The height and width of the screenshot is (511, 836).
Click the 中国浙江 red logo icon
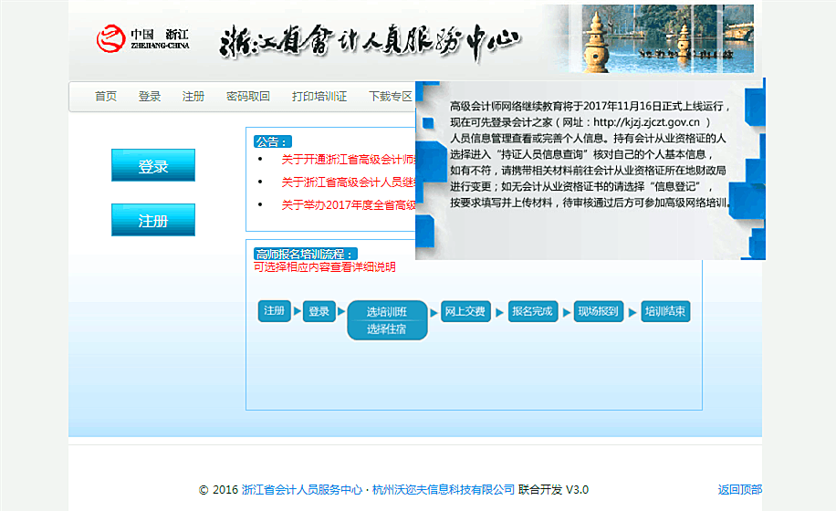110,38
